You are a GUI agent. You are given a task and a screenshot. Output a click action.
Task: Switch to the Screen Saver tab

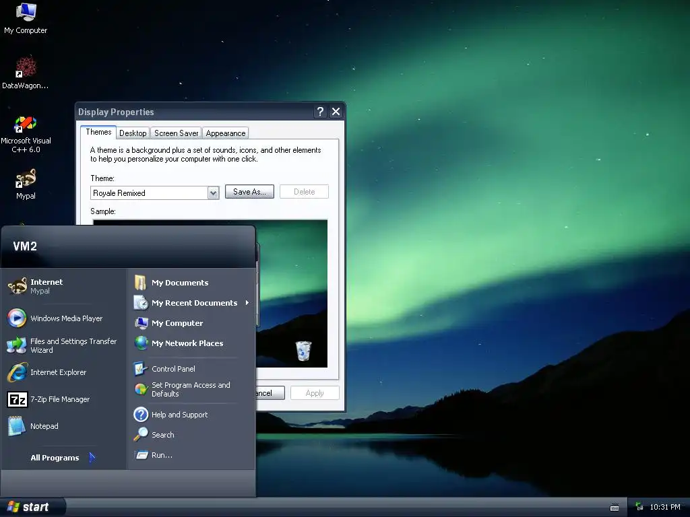pos(176,133)
